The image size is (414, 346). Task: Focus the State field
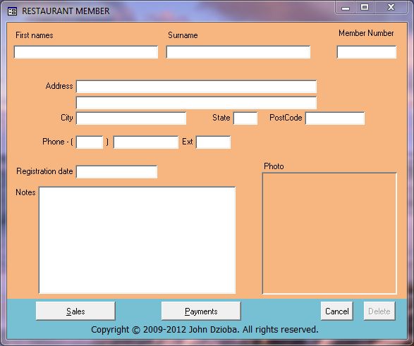click(245, 118)
